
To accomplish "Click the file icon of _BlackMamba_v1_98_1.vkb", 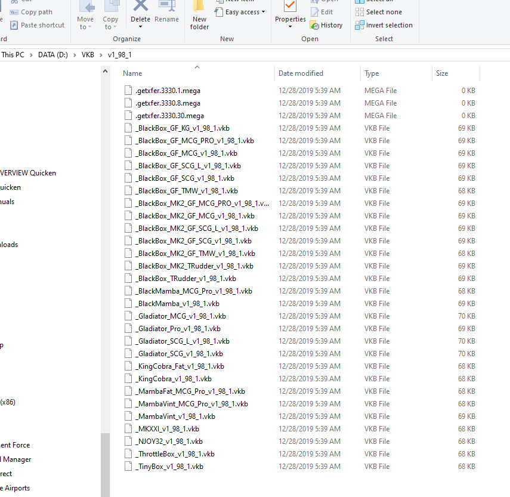I will click(x=128, y=304).
